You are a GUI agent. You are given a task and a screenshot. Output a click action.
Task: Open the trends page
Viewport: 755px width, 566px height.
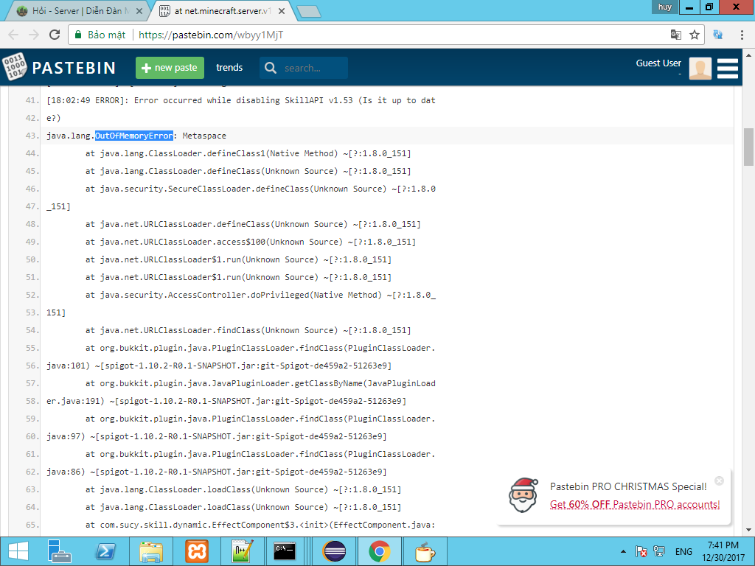pos(229,68)
